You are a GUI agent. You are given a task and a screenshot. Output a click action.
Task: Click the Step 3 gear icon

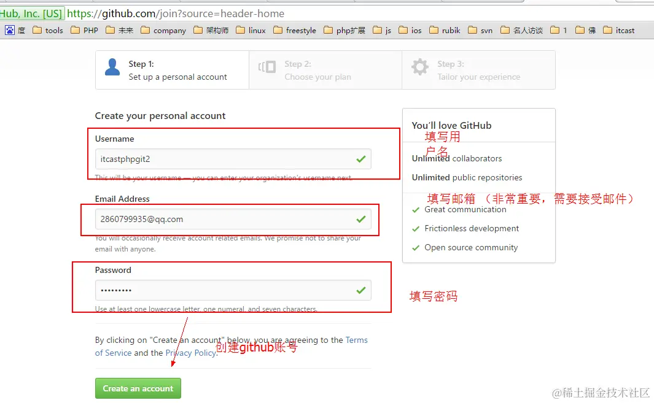(x=419, y=67)
